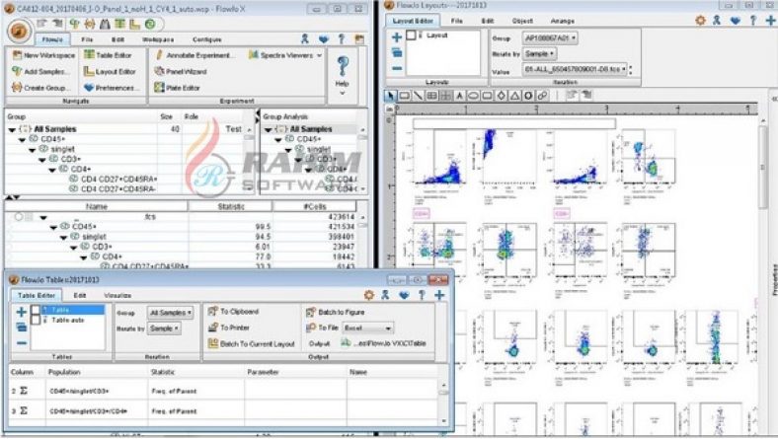Launch the Panel Wizard

pos(181,71)
